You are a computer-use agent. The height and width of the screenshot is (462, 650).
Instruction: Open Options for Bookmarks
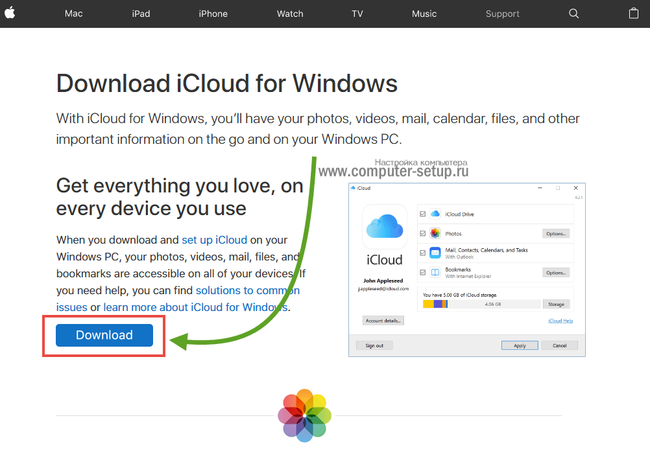(556, 273)
